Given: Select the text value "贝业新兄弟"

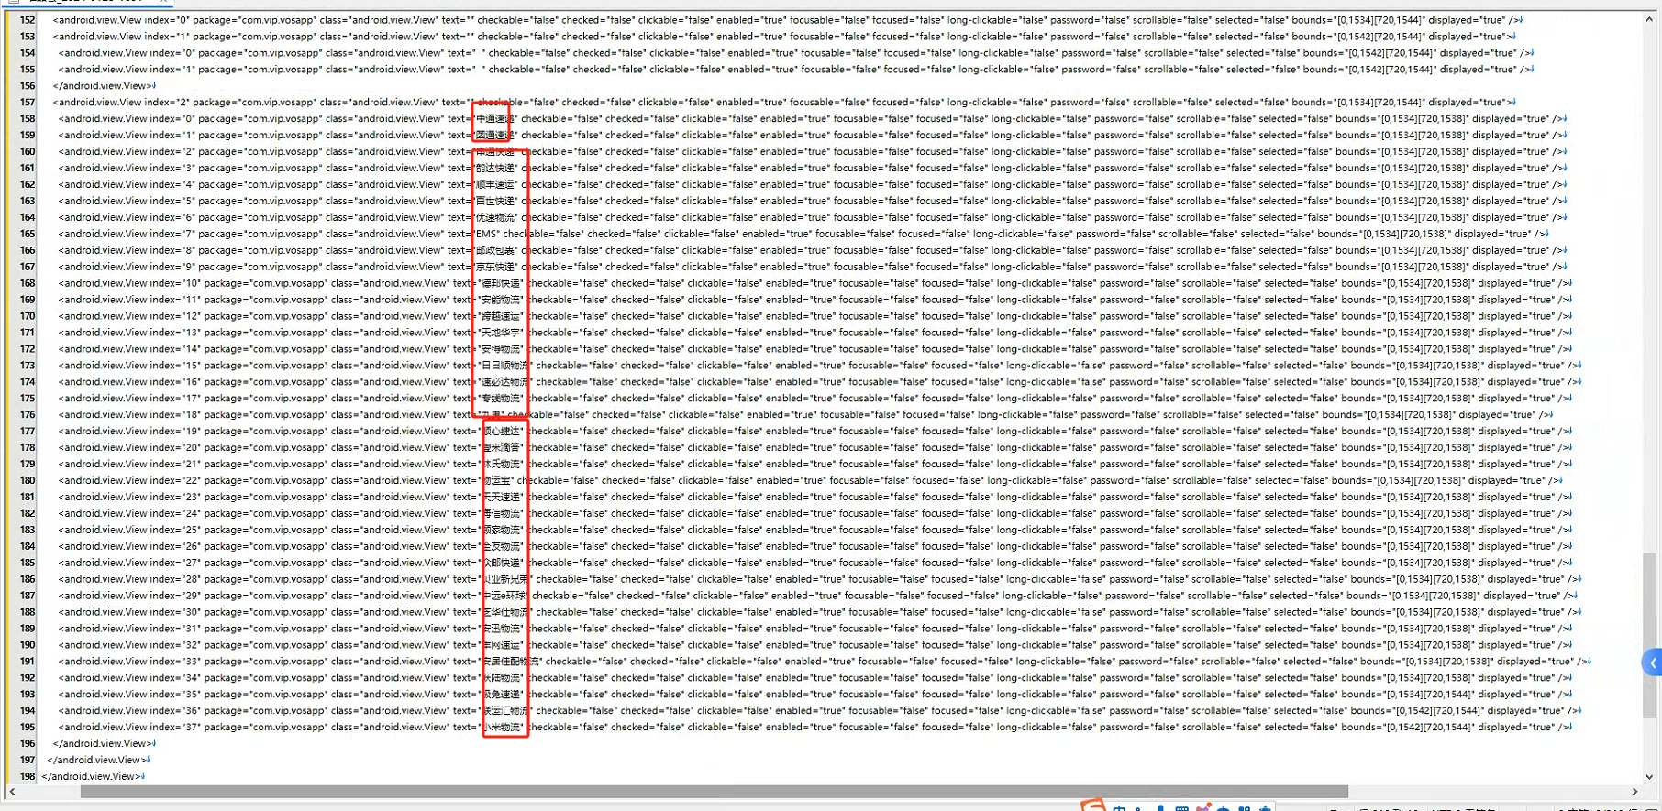Looking at the screenshot, I should 505,579.
